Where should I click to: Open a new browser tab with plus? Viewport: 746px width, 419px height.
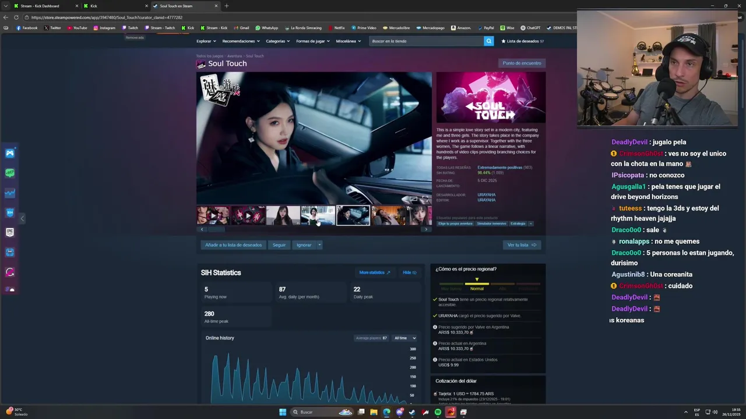(226, 6)
